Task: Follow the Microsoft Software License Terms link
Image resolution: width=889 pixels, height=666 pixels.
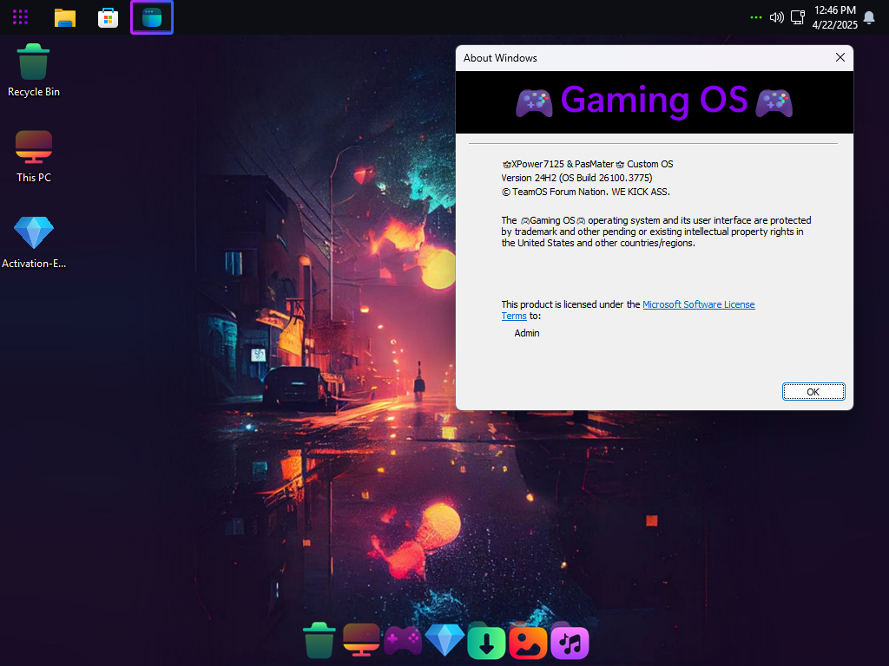Action: [x=699, y=304]
